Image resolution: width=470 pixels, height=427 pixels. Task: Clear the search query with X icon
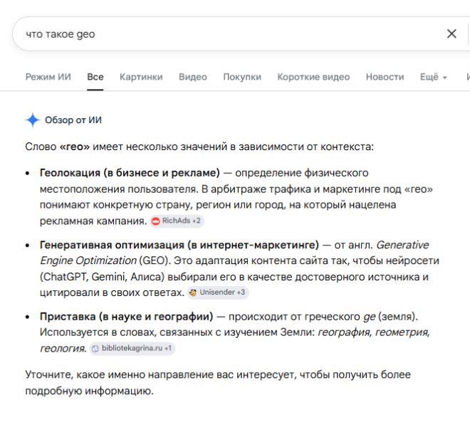[451, 34]
